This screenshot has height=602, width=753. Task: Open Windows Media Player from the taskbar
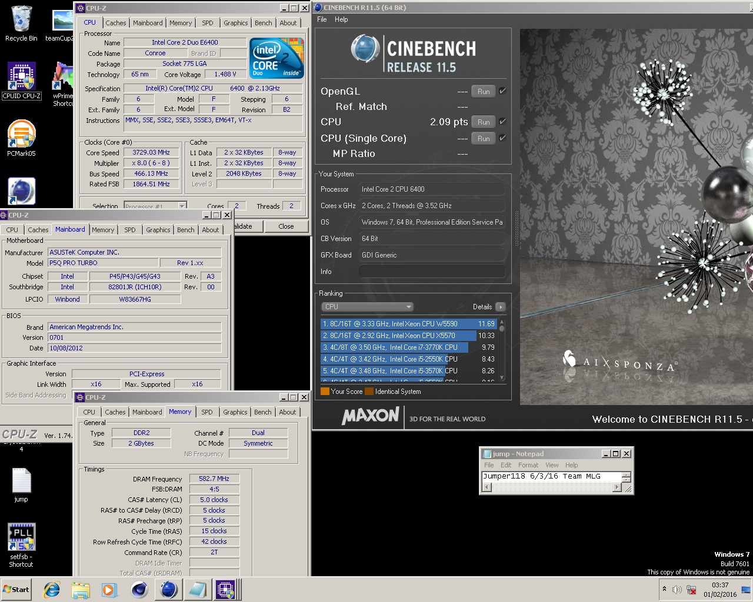(109, 590)
